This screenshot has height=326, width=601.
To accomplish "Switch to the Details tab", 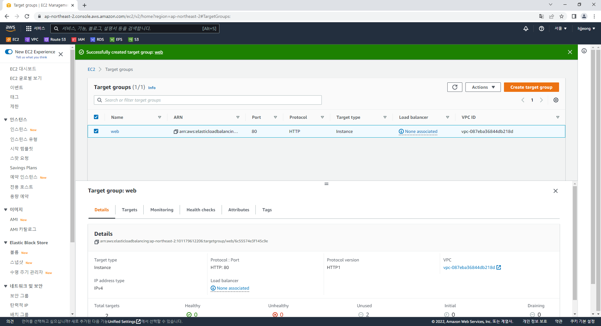I will coord(102,210).
